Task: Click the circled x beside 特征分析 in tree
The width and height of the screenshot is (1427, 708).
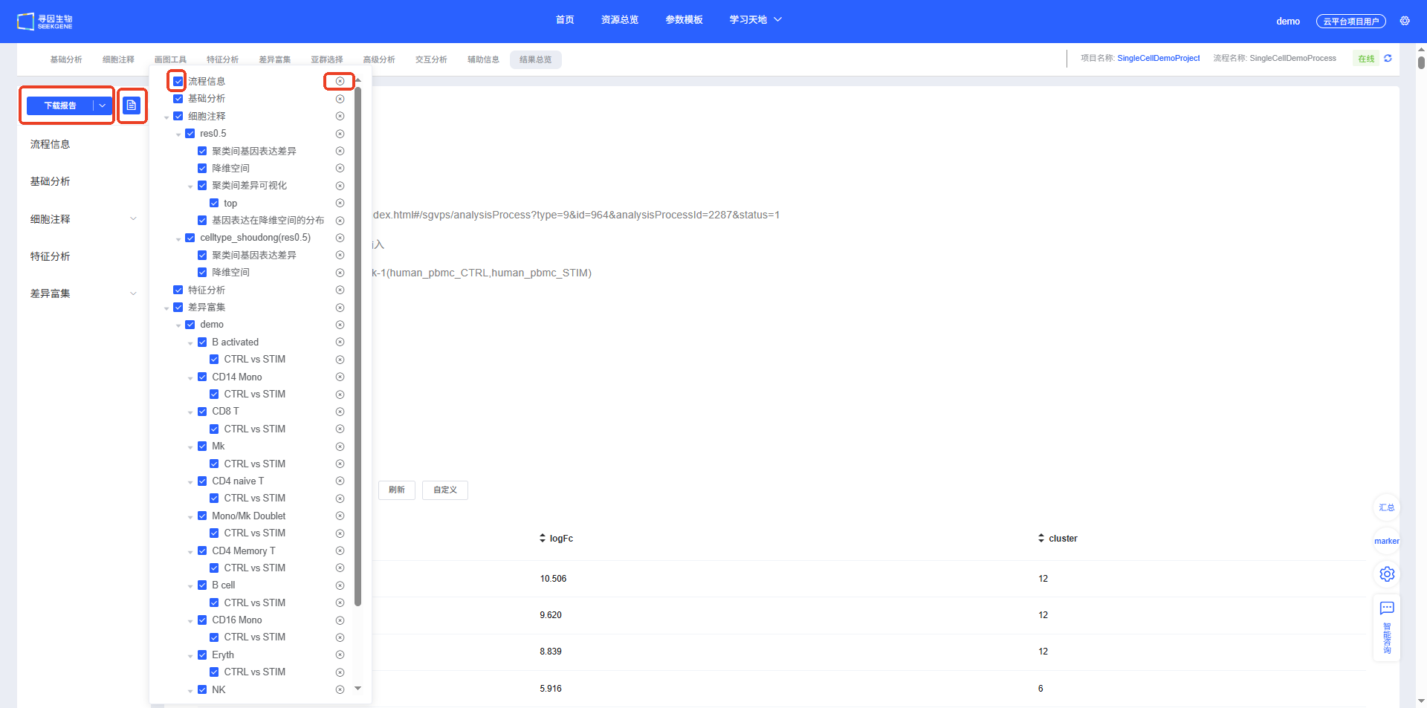Action: point(340,290)
